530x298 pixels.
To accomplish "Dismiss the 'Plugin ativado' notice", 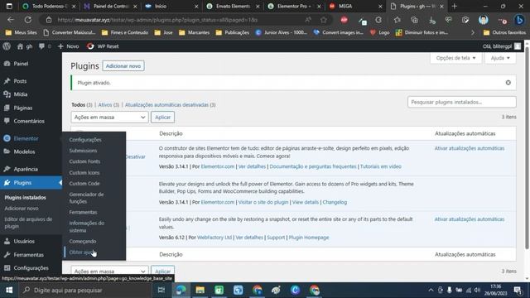I will (x=508, y=83).
